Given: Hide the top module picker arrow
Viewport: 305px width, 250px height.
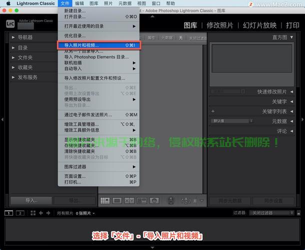Looking at the screenshot, I should [x=152, y=16].
